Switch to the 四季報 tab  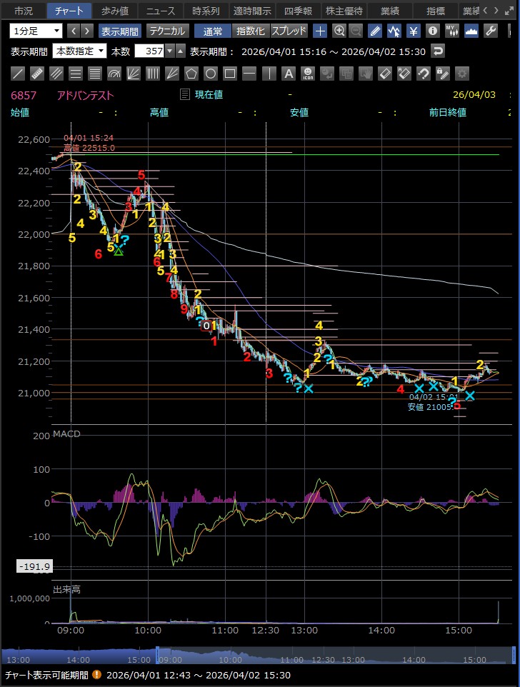pos(298,11)
